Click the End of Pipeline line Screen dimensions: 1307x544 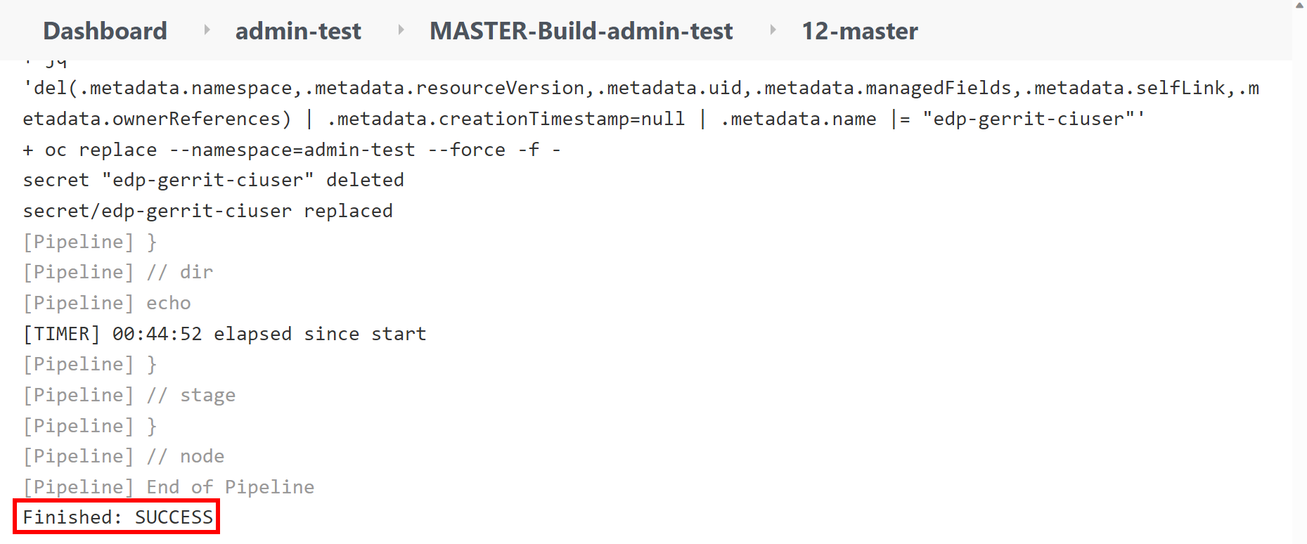169,487
